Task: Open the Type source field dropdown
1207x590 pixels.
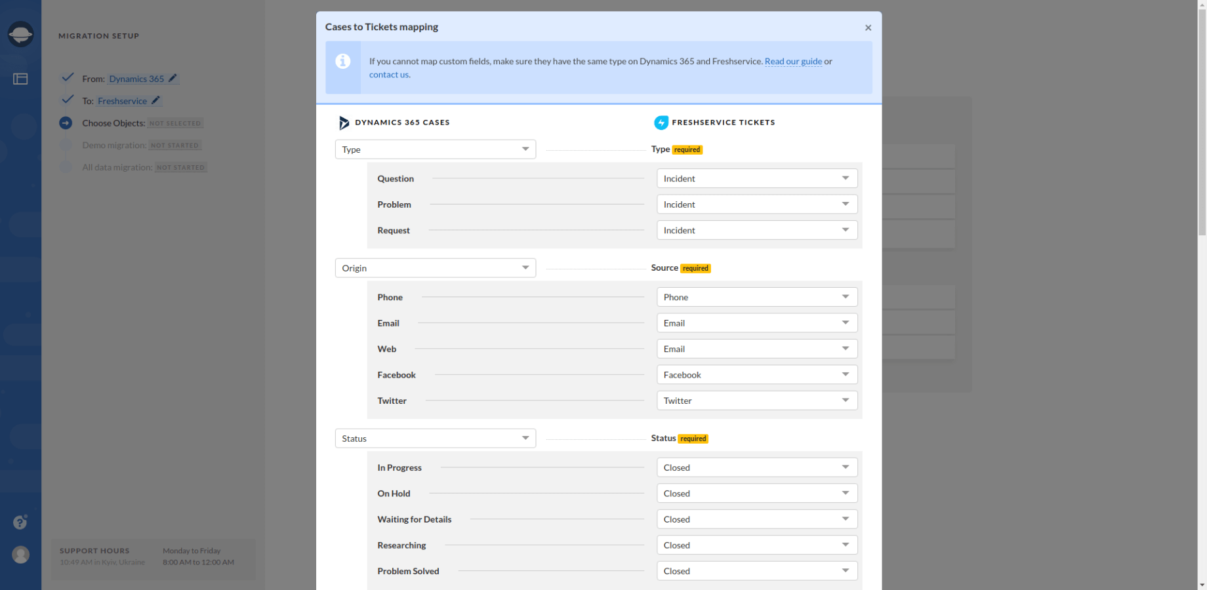Action: (x=436, y=149)
